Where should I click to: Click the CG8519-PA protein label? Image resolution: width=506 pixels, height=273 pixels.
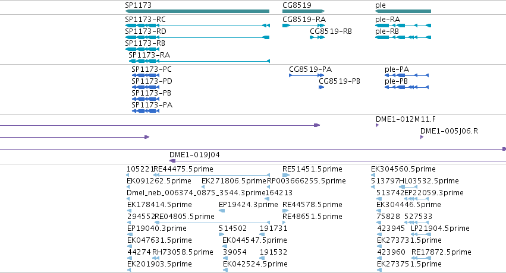[310, 69]
